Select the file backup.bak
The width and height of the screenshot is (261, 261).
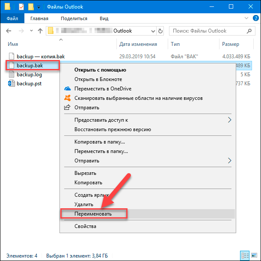click(30, 66)
